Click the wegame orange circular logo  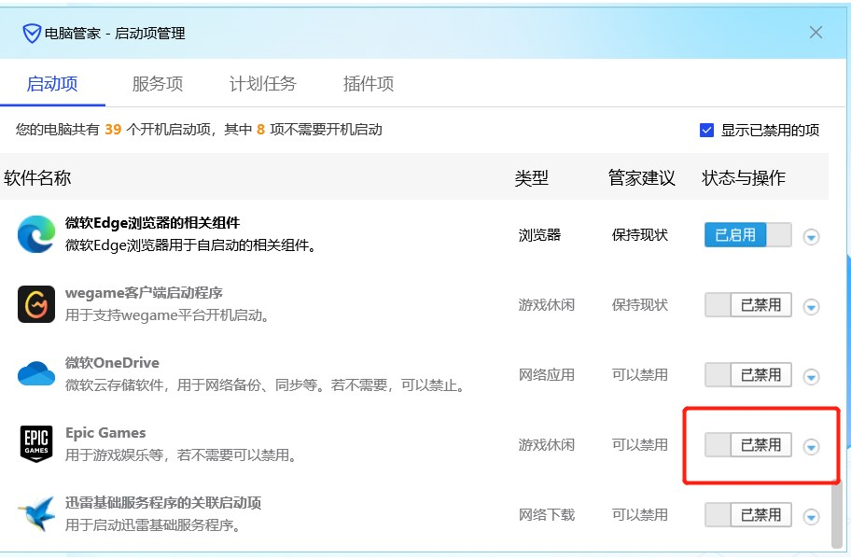[35, 304]
